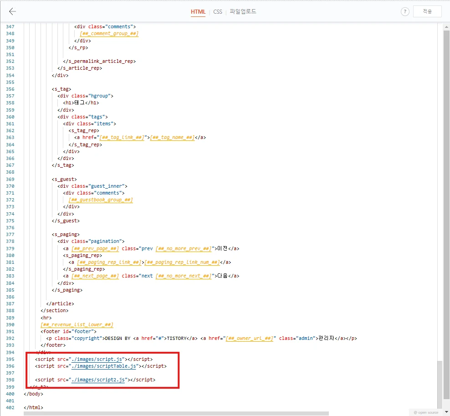Switch to the CSS tab

pos(218,12)
